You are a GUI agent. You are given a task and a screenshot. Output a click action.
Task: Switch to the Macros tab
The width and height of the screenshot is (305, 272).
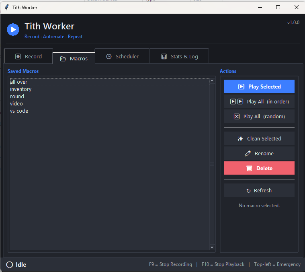(74, 58)
